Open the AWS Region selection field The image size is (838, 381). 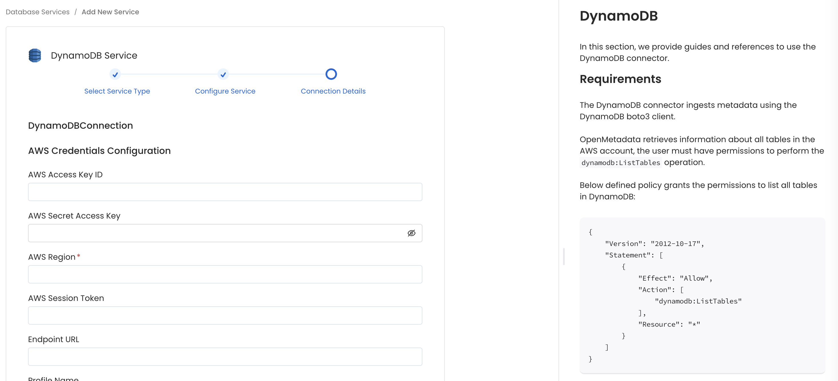coord(225,274)
